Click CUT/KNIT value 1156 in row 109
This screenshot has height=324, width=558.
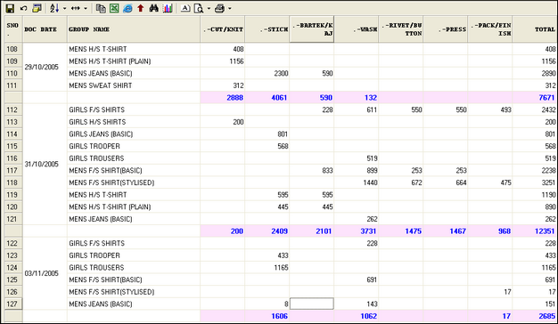[236, 61]
